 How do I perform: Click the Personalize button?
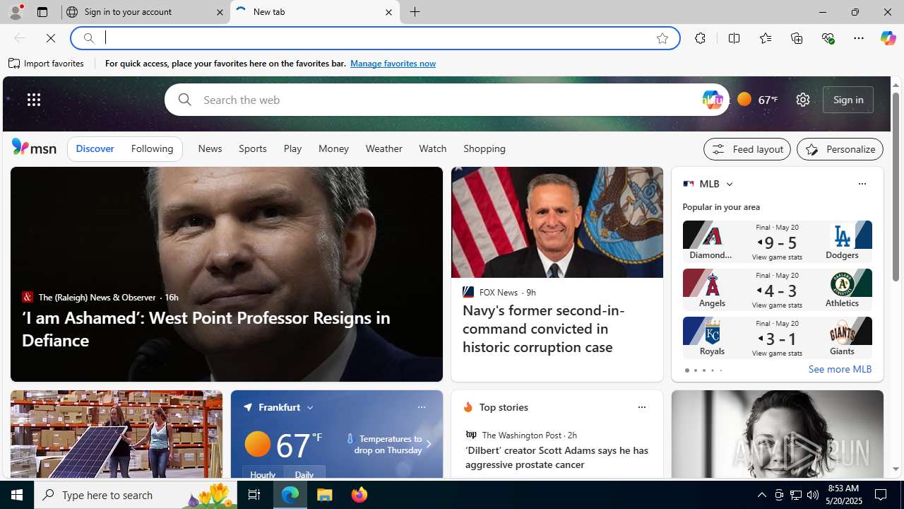840,149
